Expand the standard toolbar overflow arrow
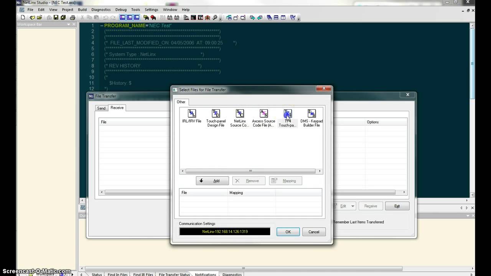 [220, 18]
